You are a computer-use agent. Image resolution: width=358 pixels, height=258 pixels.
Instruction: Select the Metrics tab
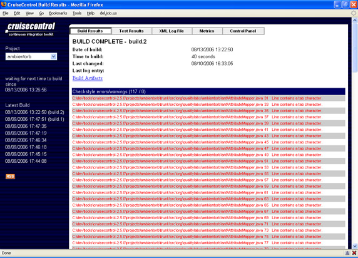pos(207,31)
